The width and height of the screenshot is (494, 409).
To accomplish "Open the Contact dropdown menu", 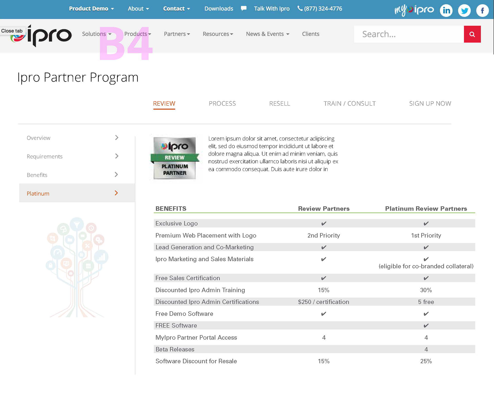I will pos(177,8).
